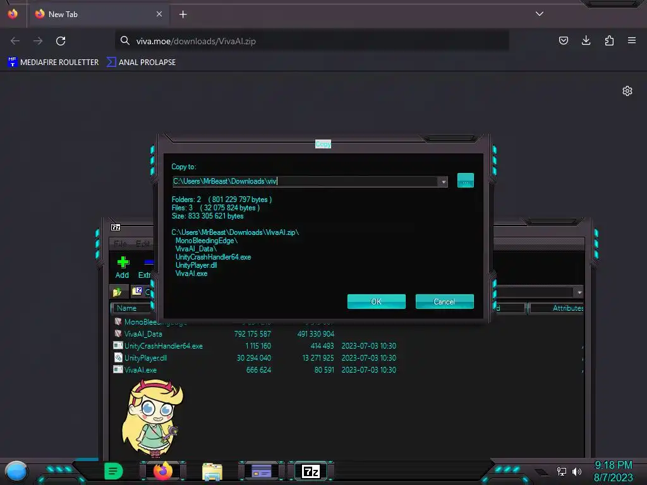Click the up-folder icon in 7-Zip
This screenshot has height=485, width=647.
coord(117,292)
